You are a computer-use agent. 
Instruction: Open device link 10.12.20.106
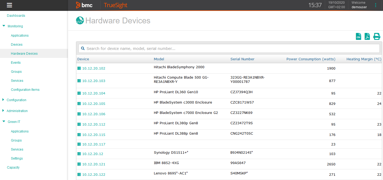click(94, 114)
